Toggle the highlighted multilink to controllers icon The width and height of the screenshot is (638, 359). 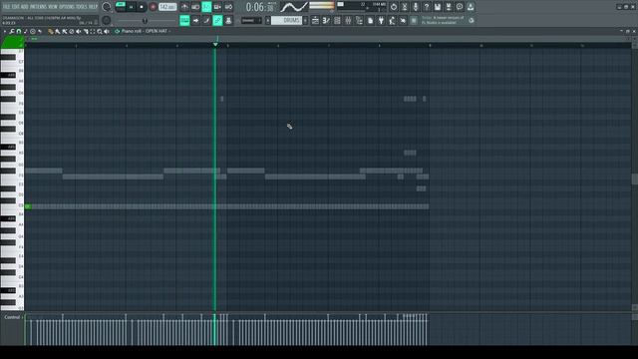tap(217, 20)
